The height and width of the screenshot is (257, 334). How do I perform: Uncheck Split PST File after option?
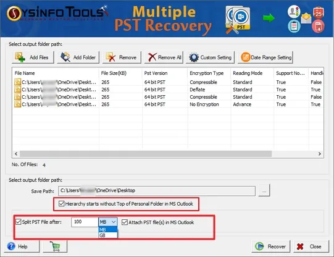(x=19, y=222)
